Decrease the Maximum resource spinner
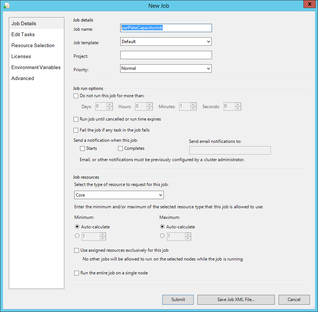Screen dimensions: 318x312 [x=188, y=238]
